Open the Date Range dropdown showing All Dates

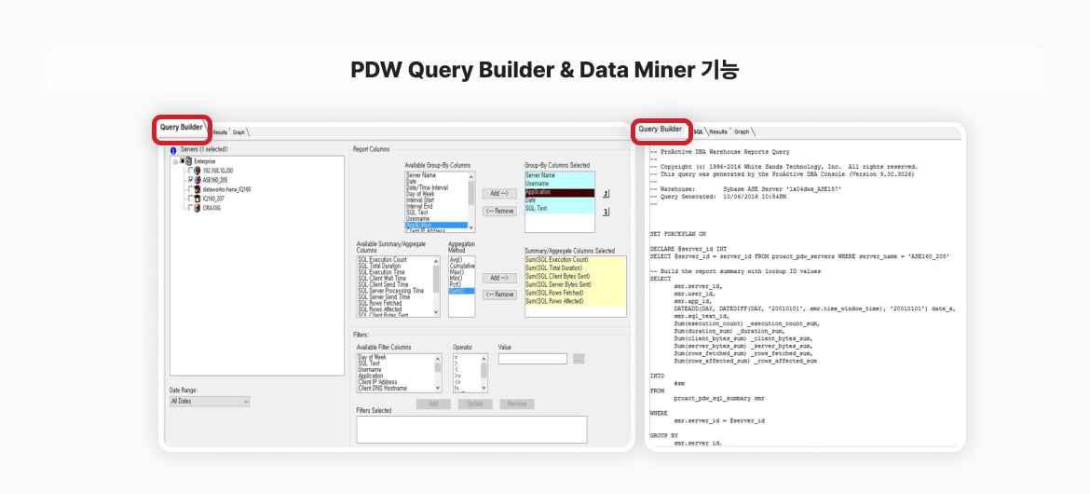coord(210,402)
